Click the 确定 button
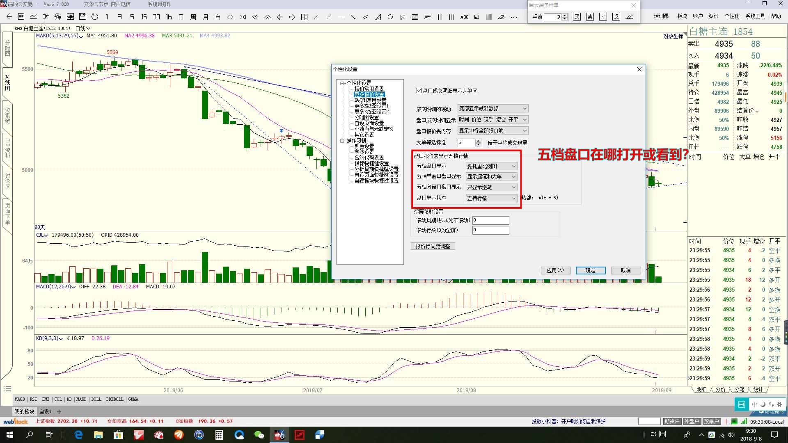Screen dimensions: 788x443 590,270
